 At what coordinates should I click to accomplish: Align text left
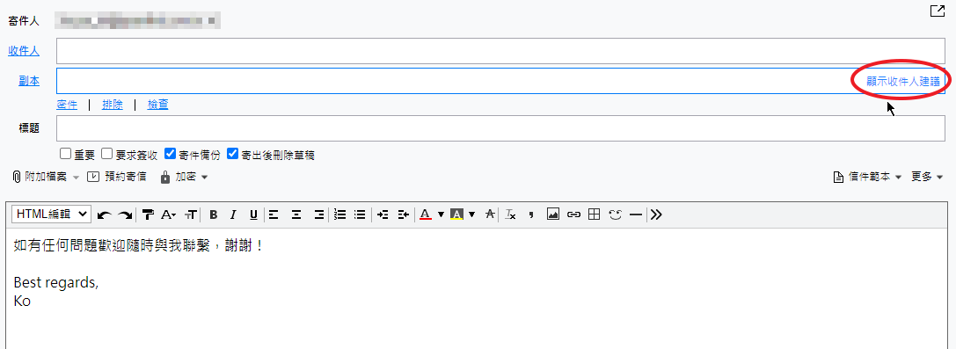point(274,214)
